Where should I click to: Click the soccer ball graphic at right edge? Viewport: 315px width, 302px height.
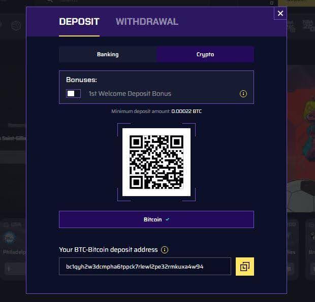pyautogui.click(x=301, y=196)
